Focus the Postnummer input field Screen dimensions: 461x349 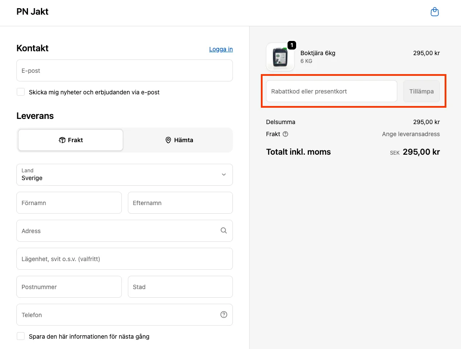point(69,287)
